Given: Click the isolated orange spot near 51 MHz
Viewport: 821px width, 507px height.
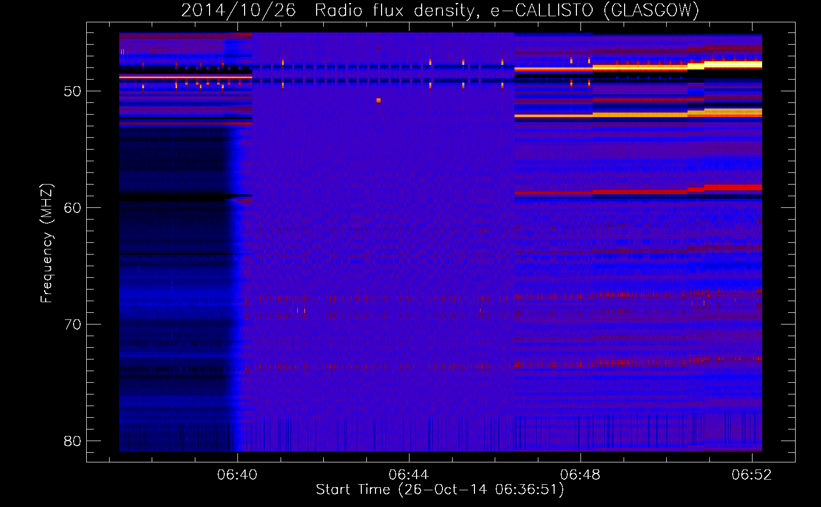Looking at the screenshot, I should click(x=379, y=100).
